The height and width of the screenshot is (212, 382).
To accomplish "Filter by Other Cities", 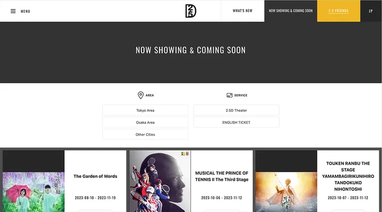I will (x=145, y=134).
